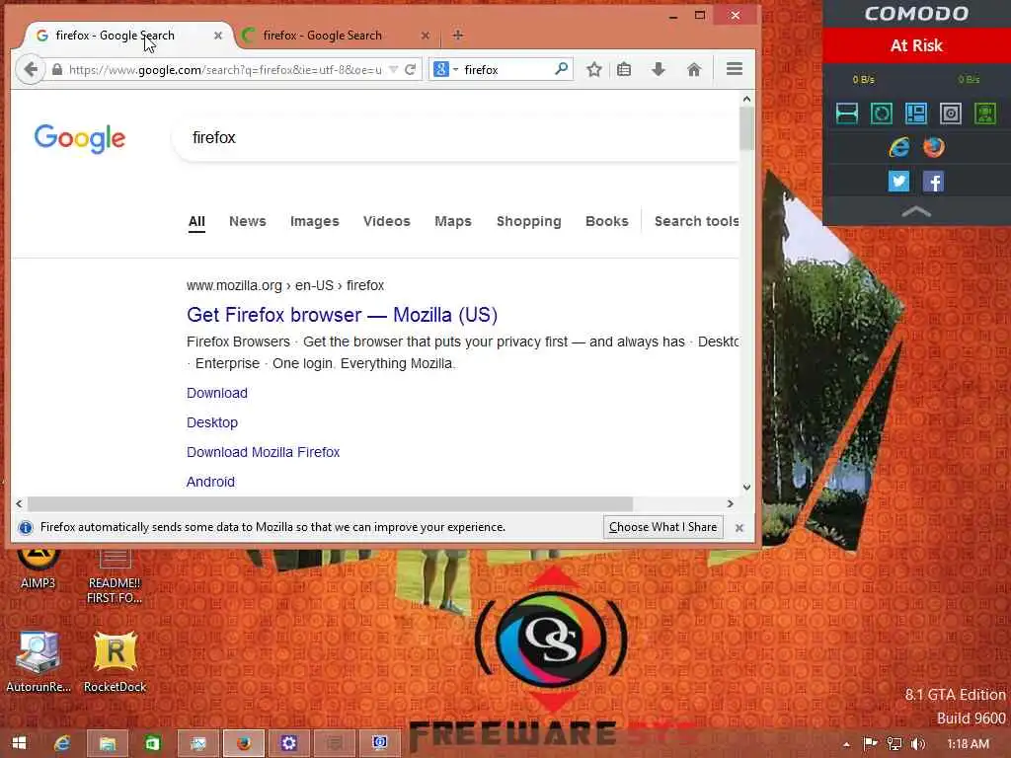
Task: Open Get Firefox browser — Mozilla result
Action: [342, 315]
